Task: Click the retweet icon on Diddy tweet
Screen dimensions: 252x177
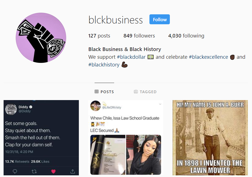Action: (34, 171)
